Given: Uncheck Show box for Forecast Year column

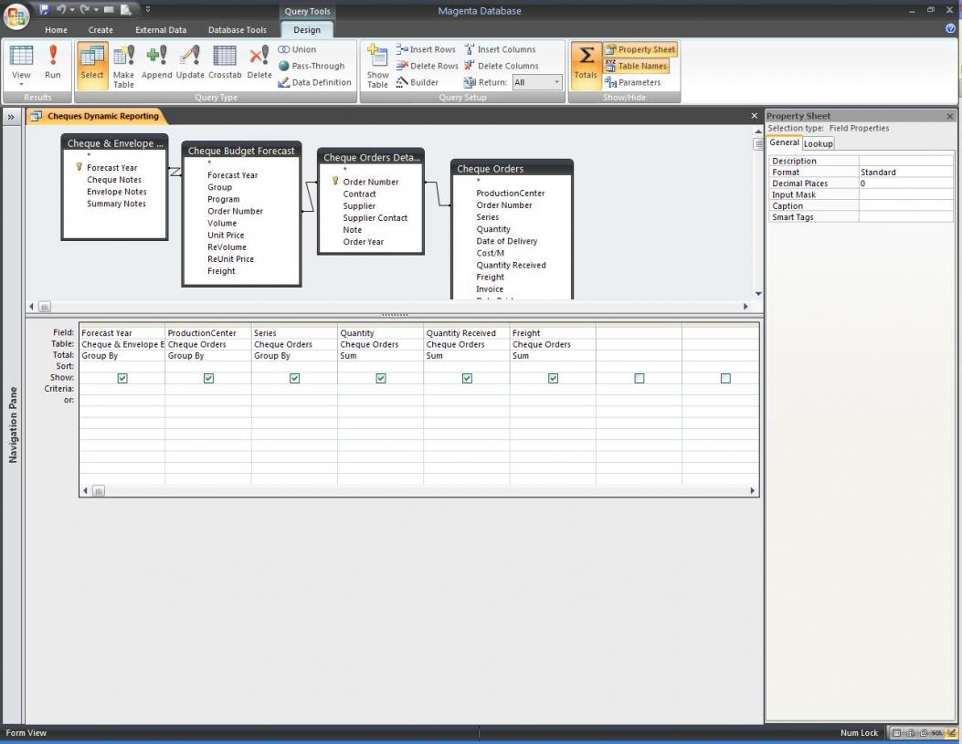Looking at the screenshot, I should [x=122, y=378].
